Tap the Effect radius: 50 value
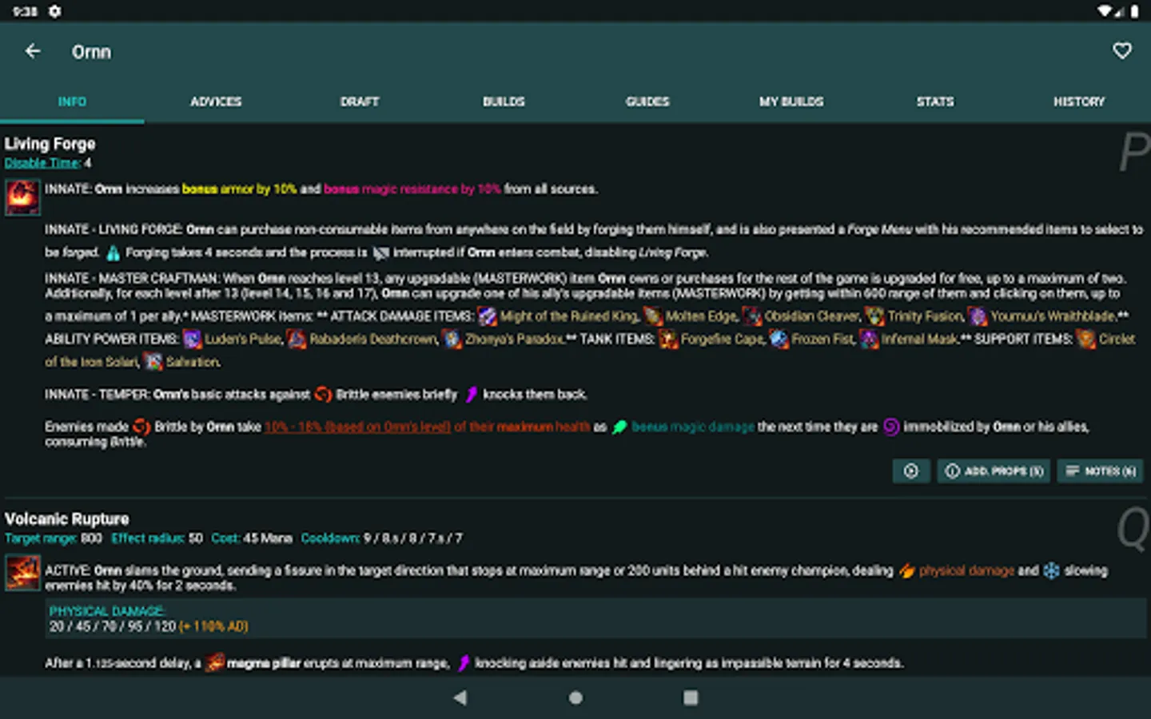Image resolution: width=1151 pixels, height=719 pixels. click(157, 538)
